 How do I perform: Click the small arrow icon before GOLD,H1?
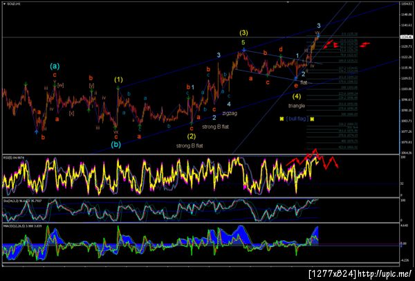coord(4,3)
